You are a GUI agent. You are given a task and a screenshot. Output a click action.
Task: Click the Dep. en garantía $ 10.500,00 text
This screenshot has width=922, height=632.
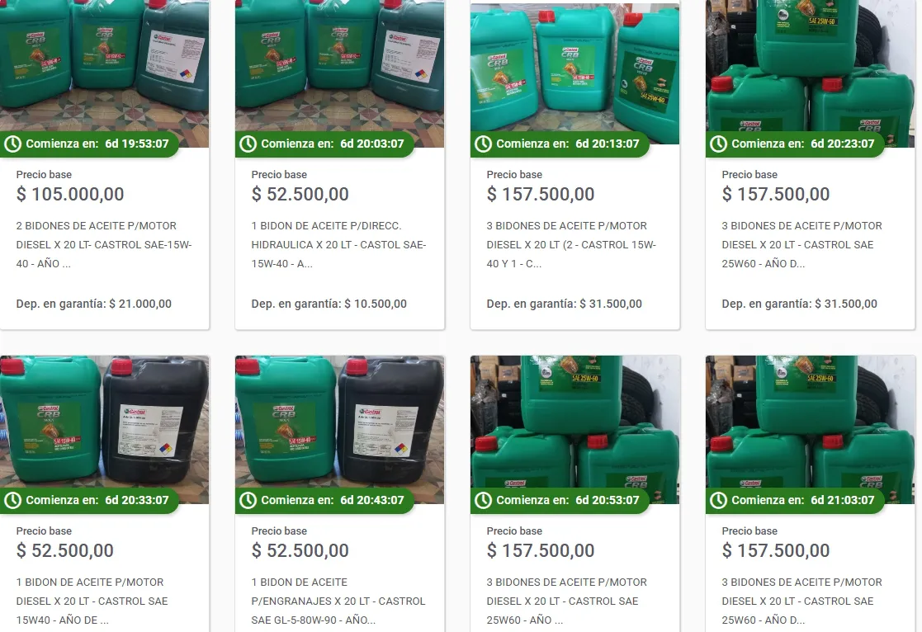329,304
